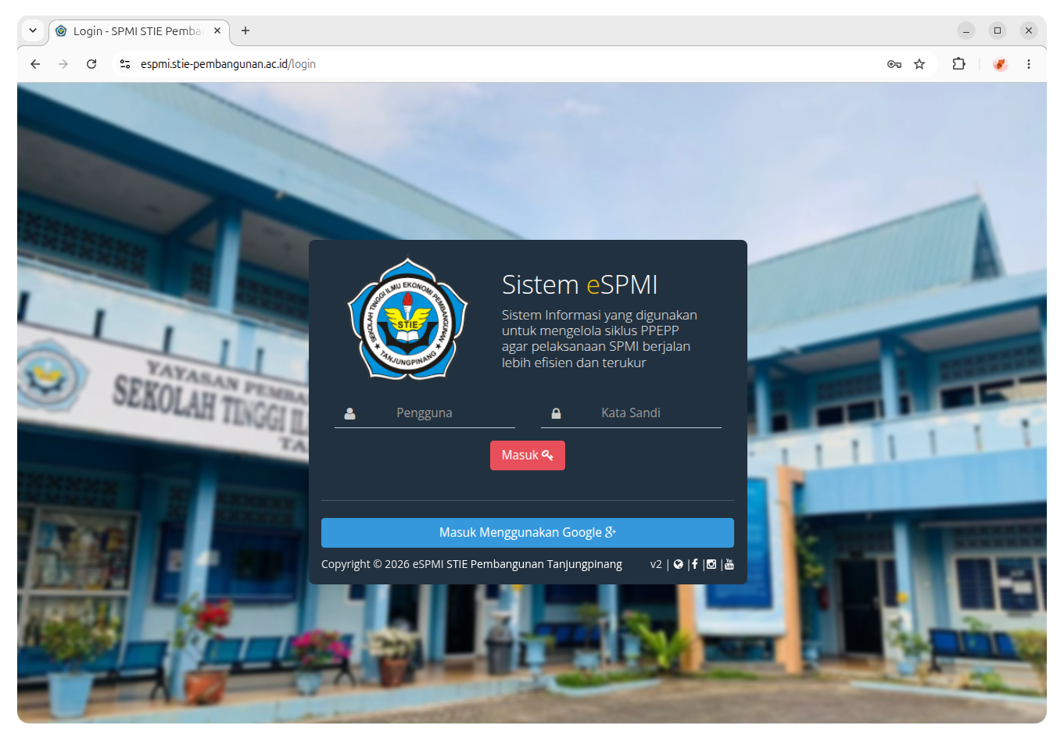Click the v2 version label

coord(656,564)
